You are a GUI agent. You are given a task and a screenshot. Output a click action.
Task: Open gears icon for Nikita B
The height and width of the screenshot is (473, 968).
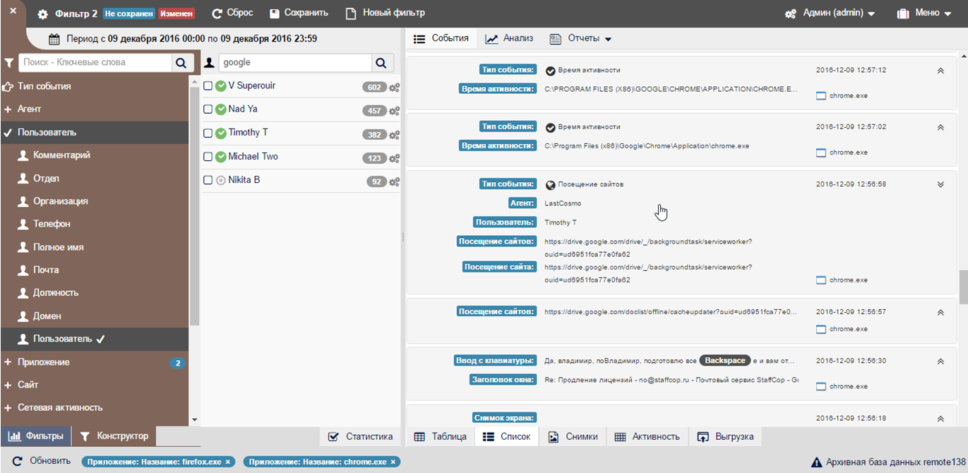point(395,182)
